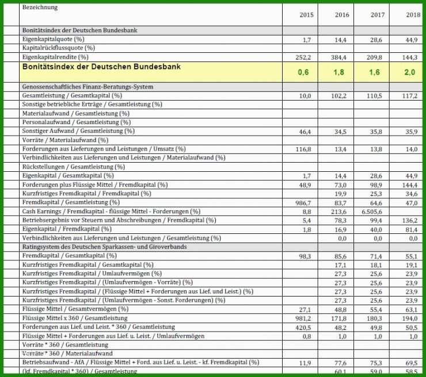Click the 'Eigenkapitalquote (%)' row label
This screenshot has width=426, height=377.
pos(53,39)
